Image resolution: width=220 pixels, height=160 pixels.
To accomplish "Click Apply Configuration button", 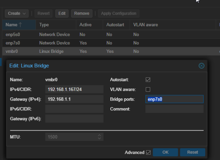I will coord(119,13).
